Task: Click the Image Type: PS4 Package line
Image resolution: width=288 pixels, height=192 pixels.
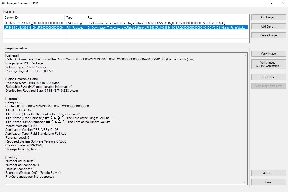Action: click(24, 63)
